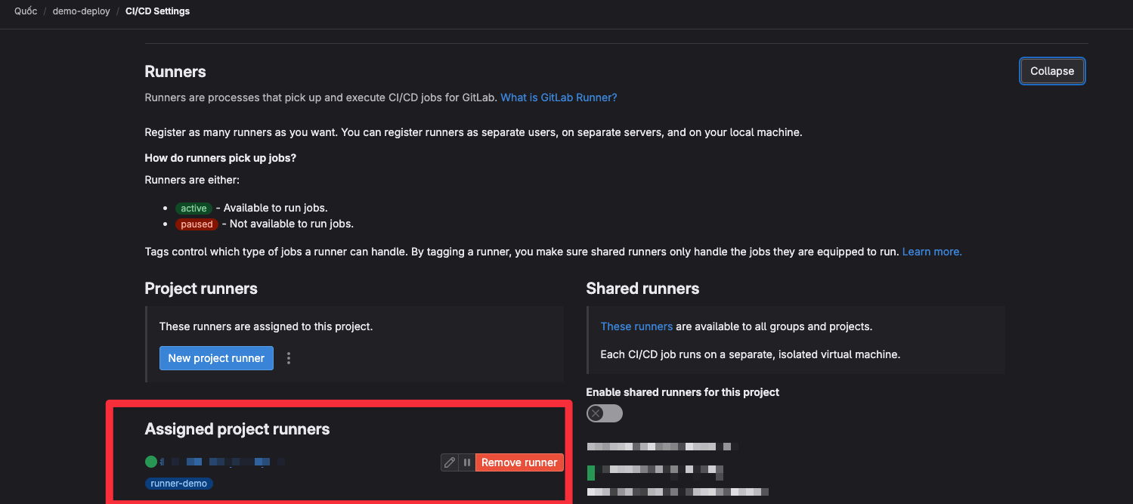
Task: Click the green runner status dot
Action: (151, 461)
